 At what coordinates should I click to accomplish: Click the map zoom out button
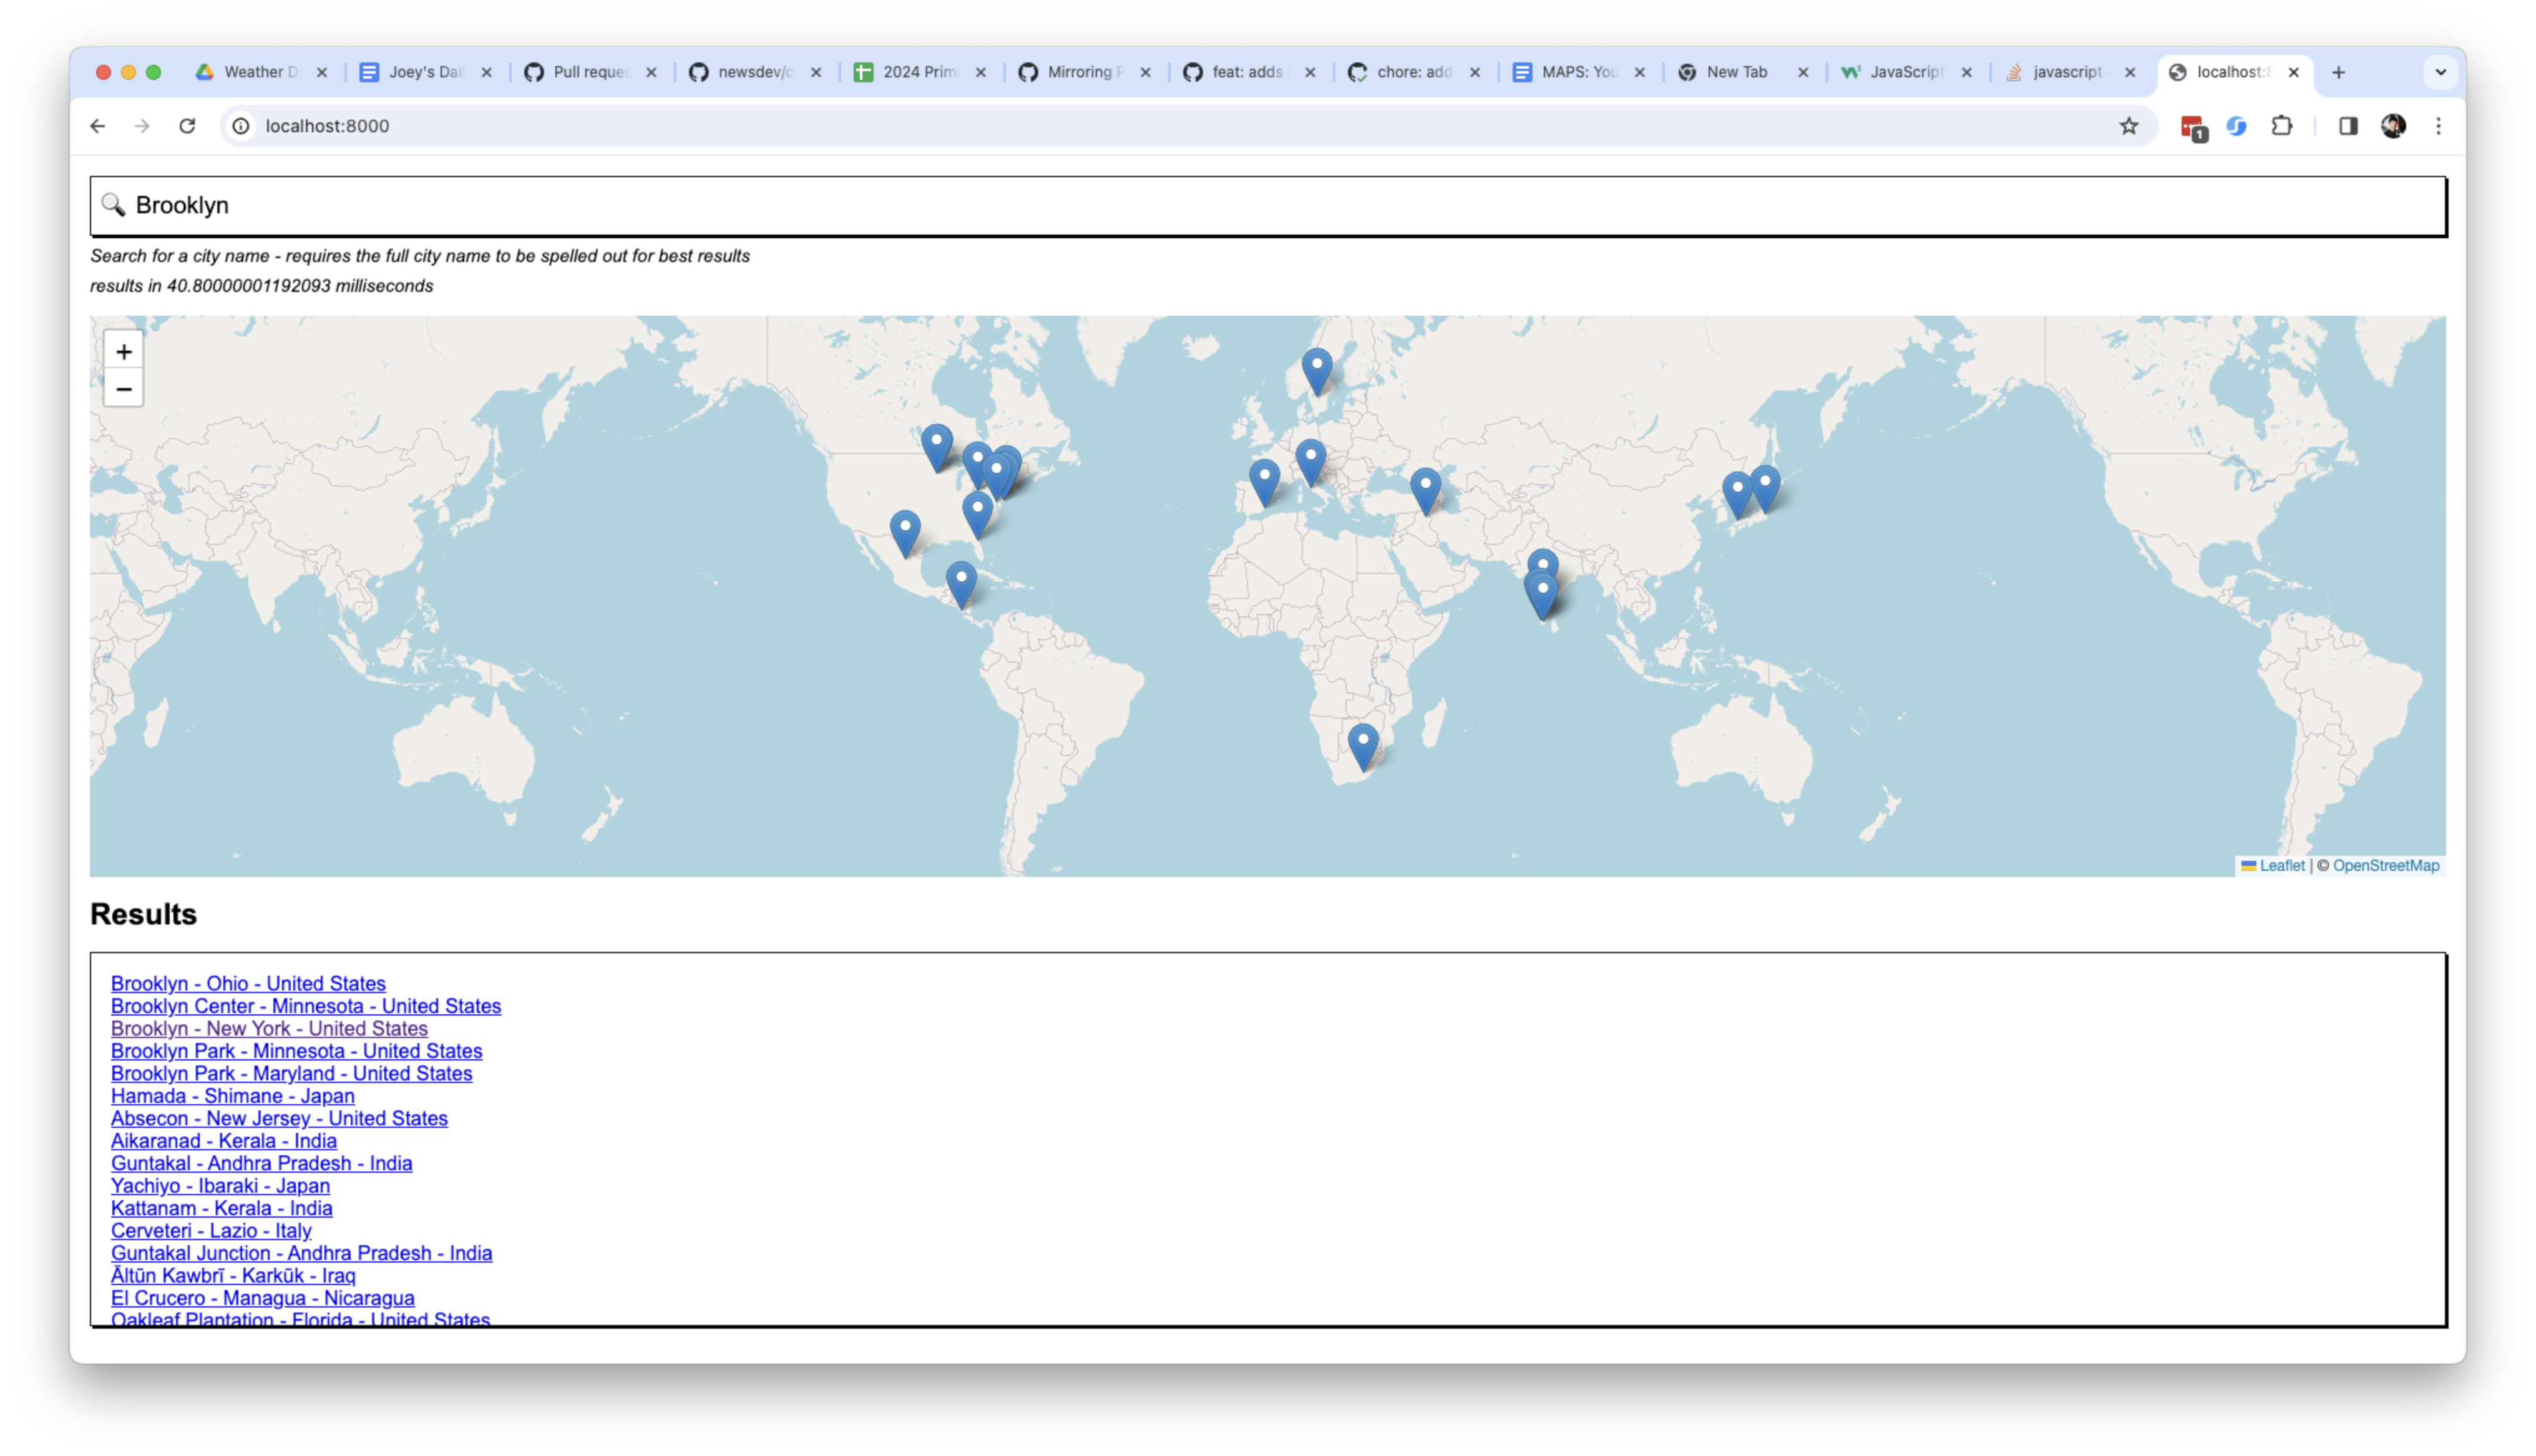coord(123,388)
